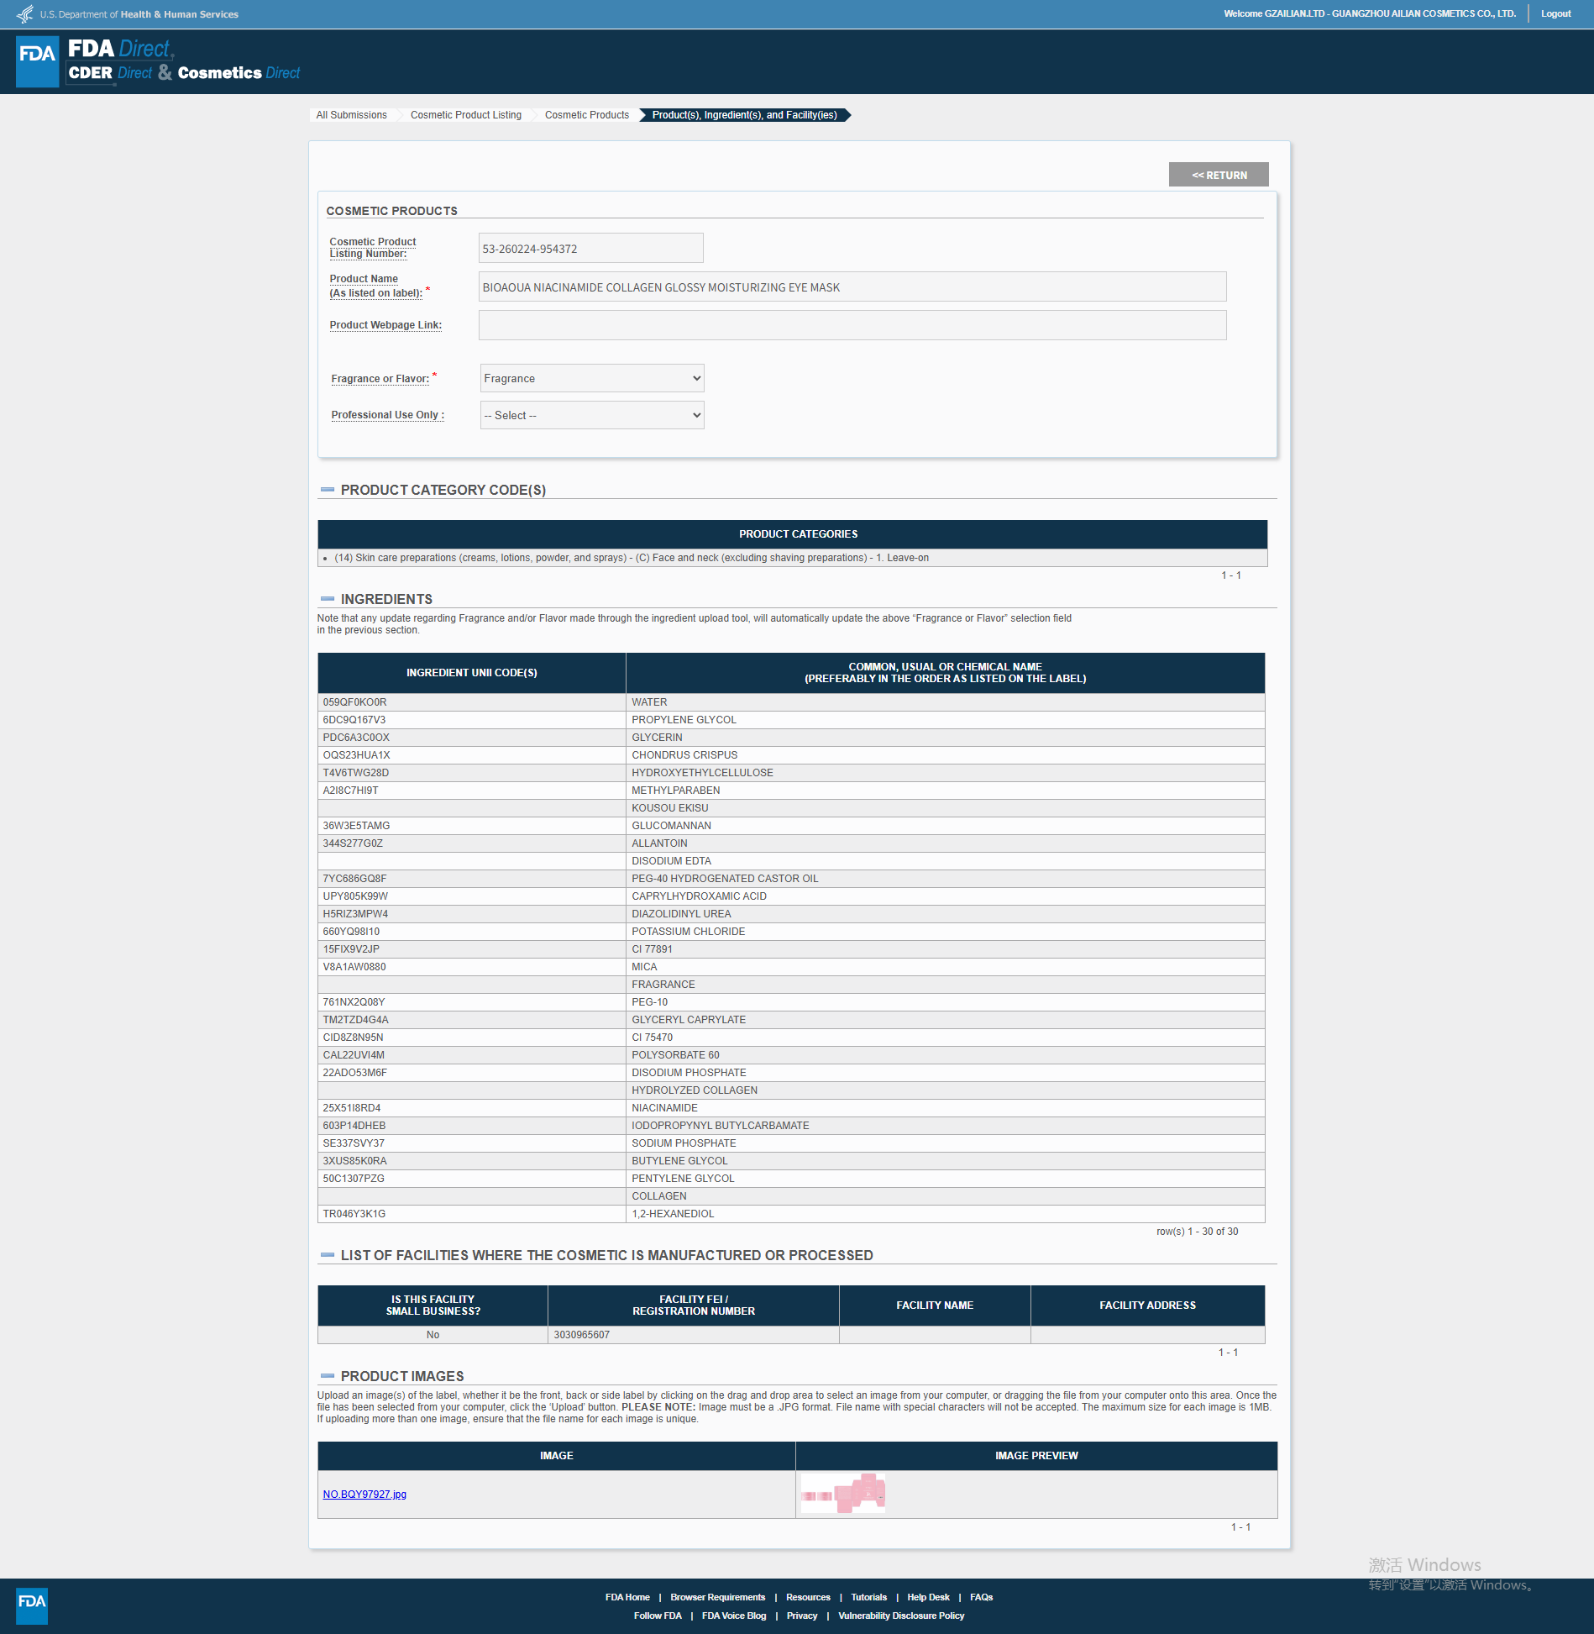
Task: Open Cosmetic Product Listing breadcrumb
Action: [x=465, y=115]
